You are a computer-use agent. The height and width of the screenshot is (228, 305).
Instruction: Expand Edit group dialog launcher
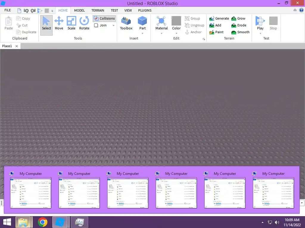204,39
